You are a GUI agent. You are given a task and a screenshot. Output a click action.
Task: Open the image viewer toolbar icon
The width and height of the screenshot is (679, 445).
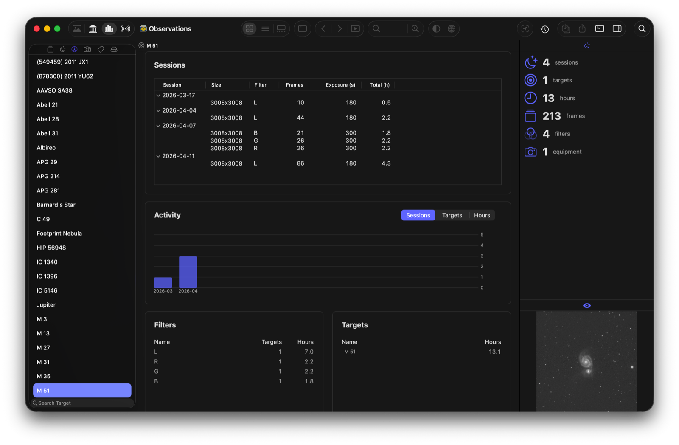click(x=77, y=29)
